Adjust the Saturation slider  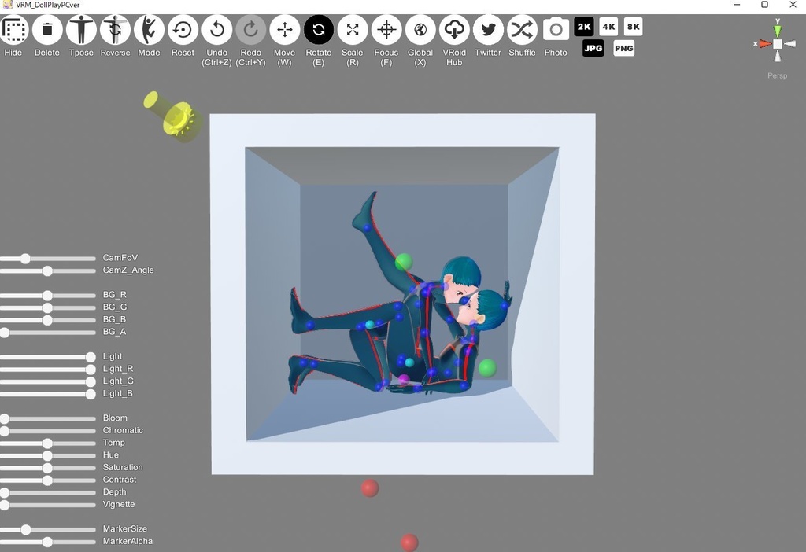(47, 469)
